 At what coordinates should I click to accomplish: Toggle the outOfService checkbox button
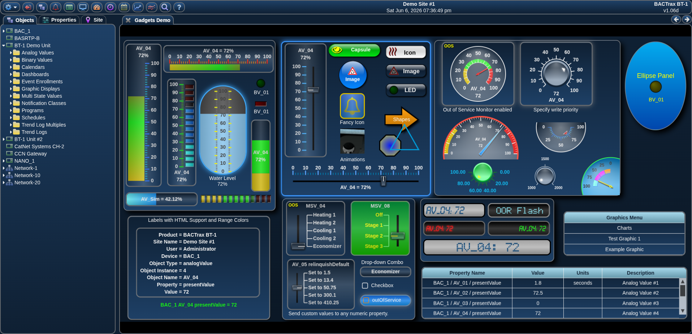click(x=385, y=300)
